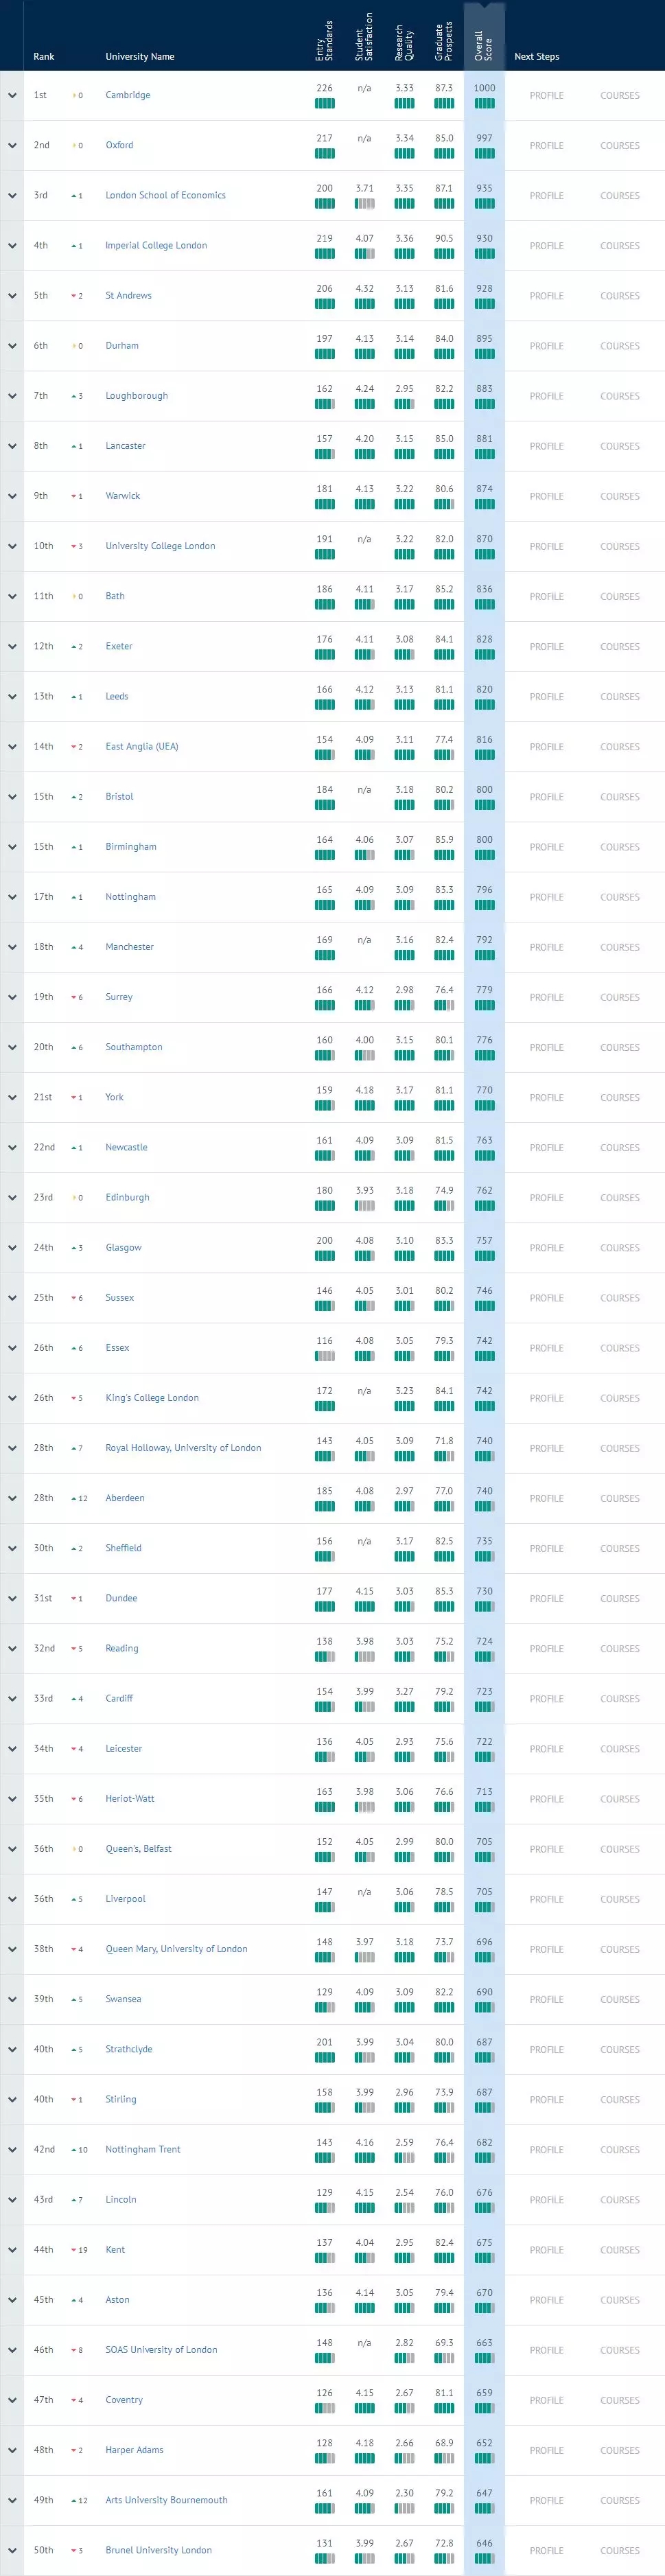The width and height of the screenshot is (665, 2576).
Task: Sort by Student Satisfaction column
Action: click(364, 38)
